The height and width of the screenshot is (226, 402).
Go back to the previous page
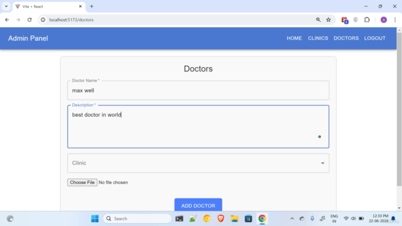(x=7, y=19)
